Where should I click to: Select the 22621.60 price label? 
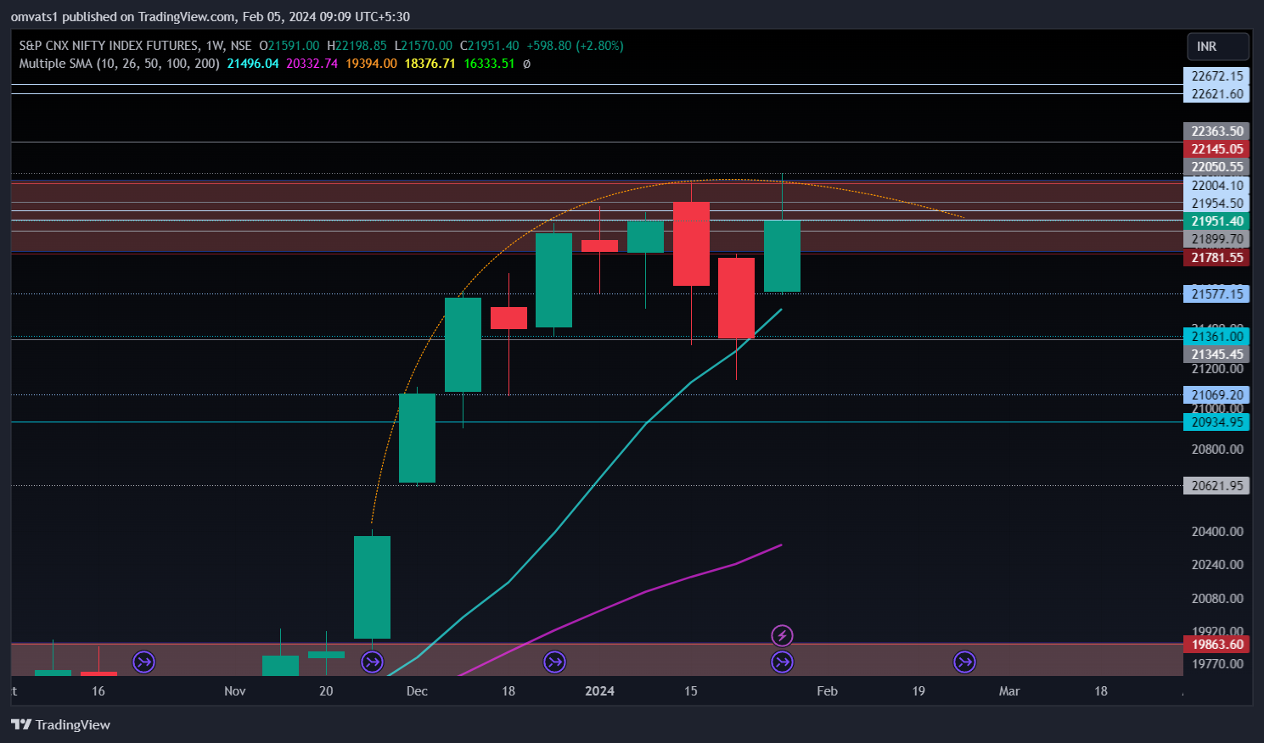pyautogui.click(x=1216, y=94)
